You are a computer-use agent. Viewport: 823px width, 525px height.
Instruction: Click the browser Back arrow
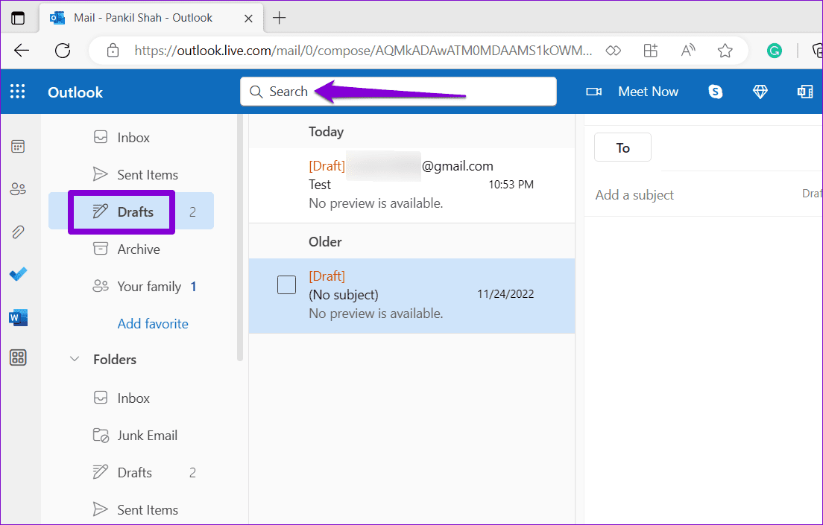22,51
